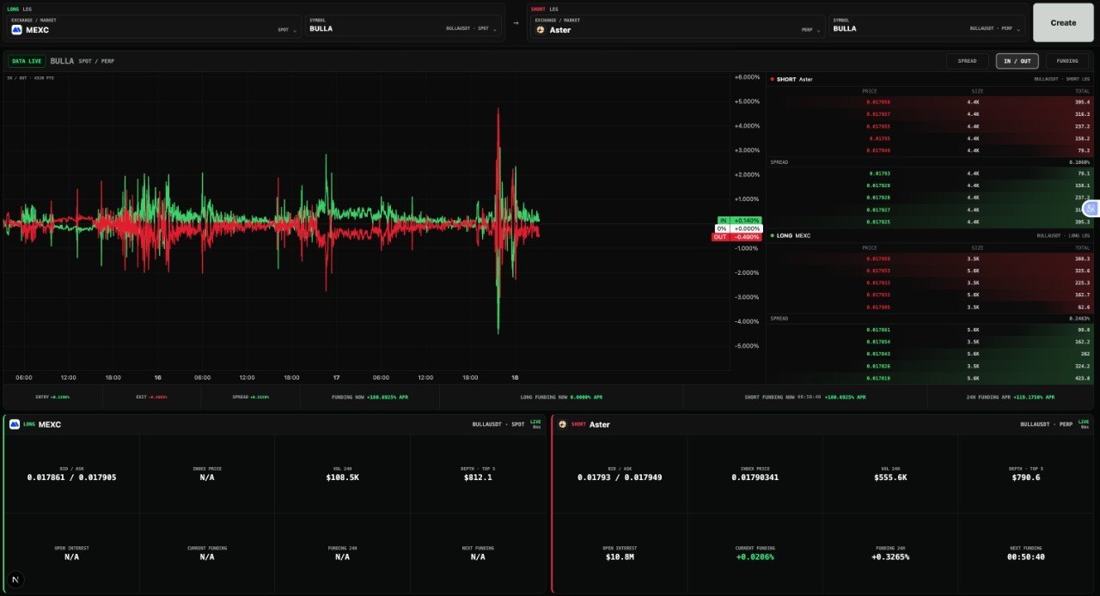Image resolution: width=1100 pixels, height=596 pixels.
Task: Click Aster current funding +0.0206%
Action: pyautogui.click(x=755, y=556)
